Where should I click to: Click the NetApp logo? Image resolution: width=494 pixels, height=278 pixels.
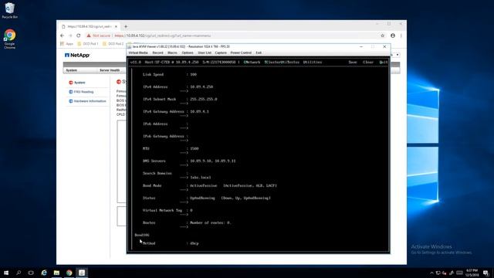click(x=77, y=55)
